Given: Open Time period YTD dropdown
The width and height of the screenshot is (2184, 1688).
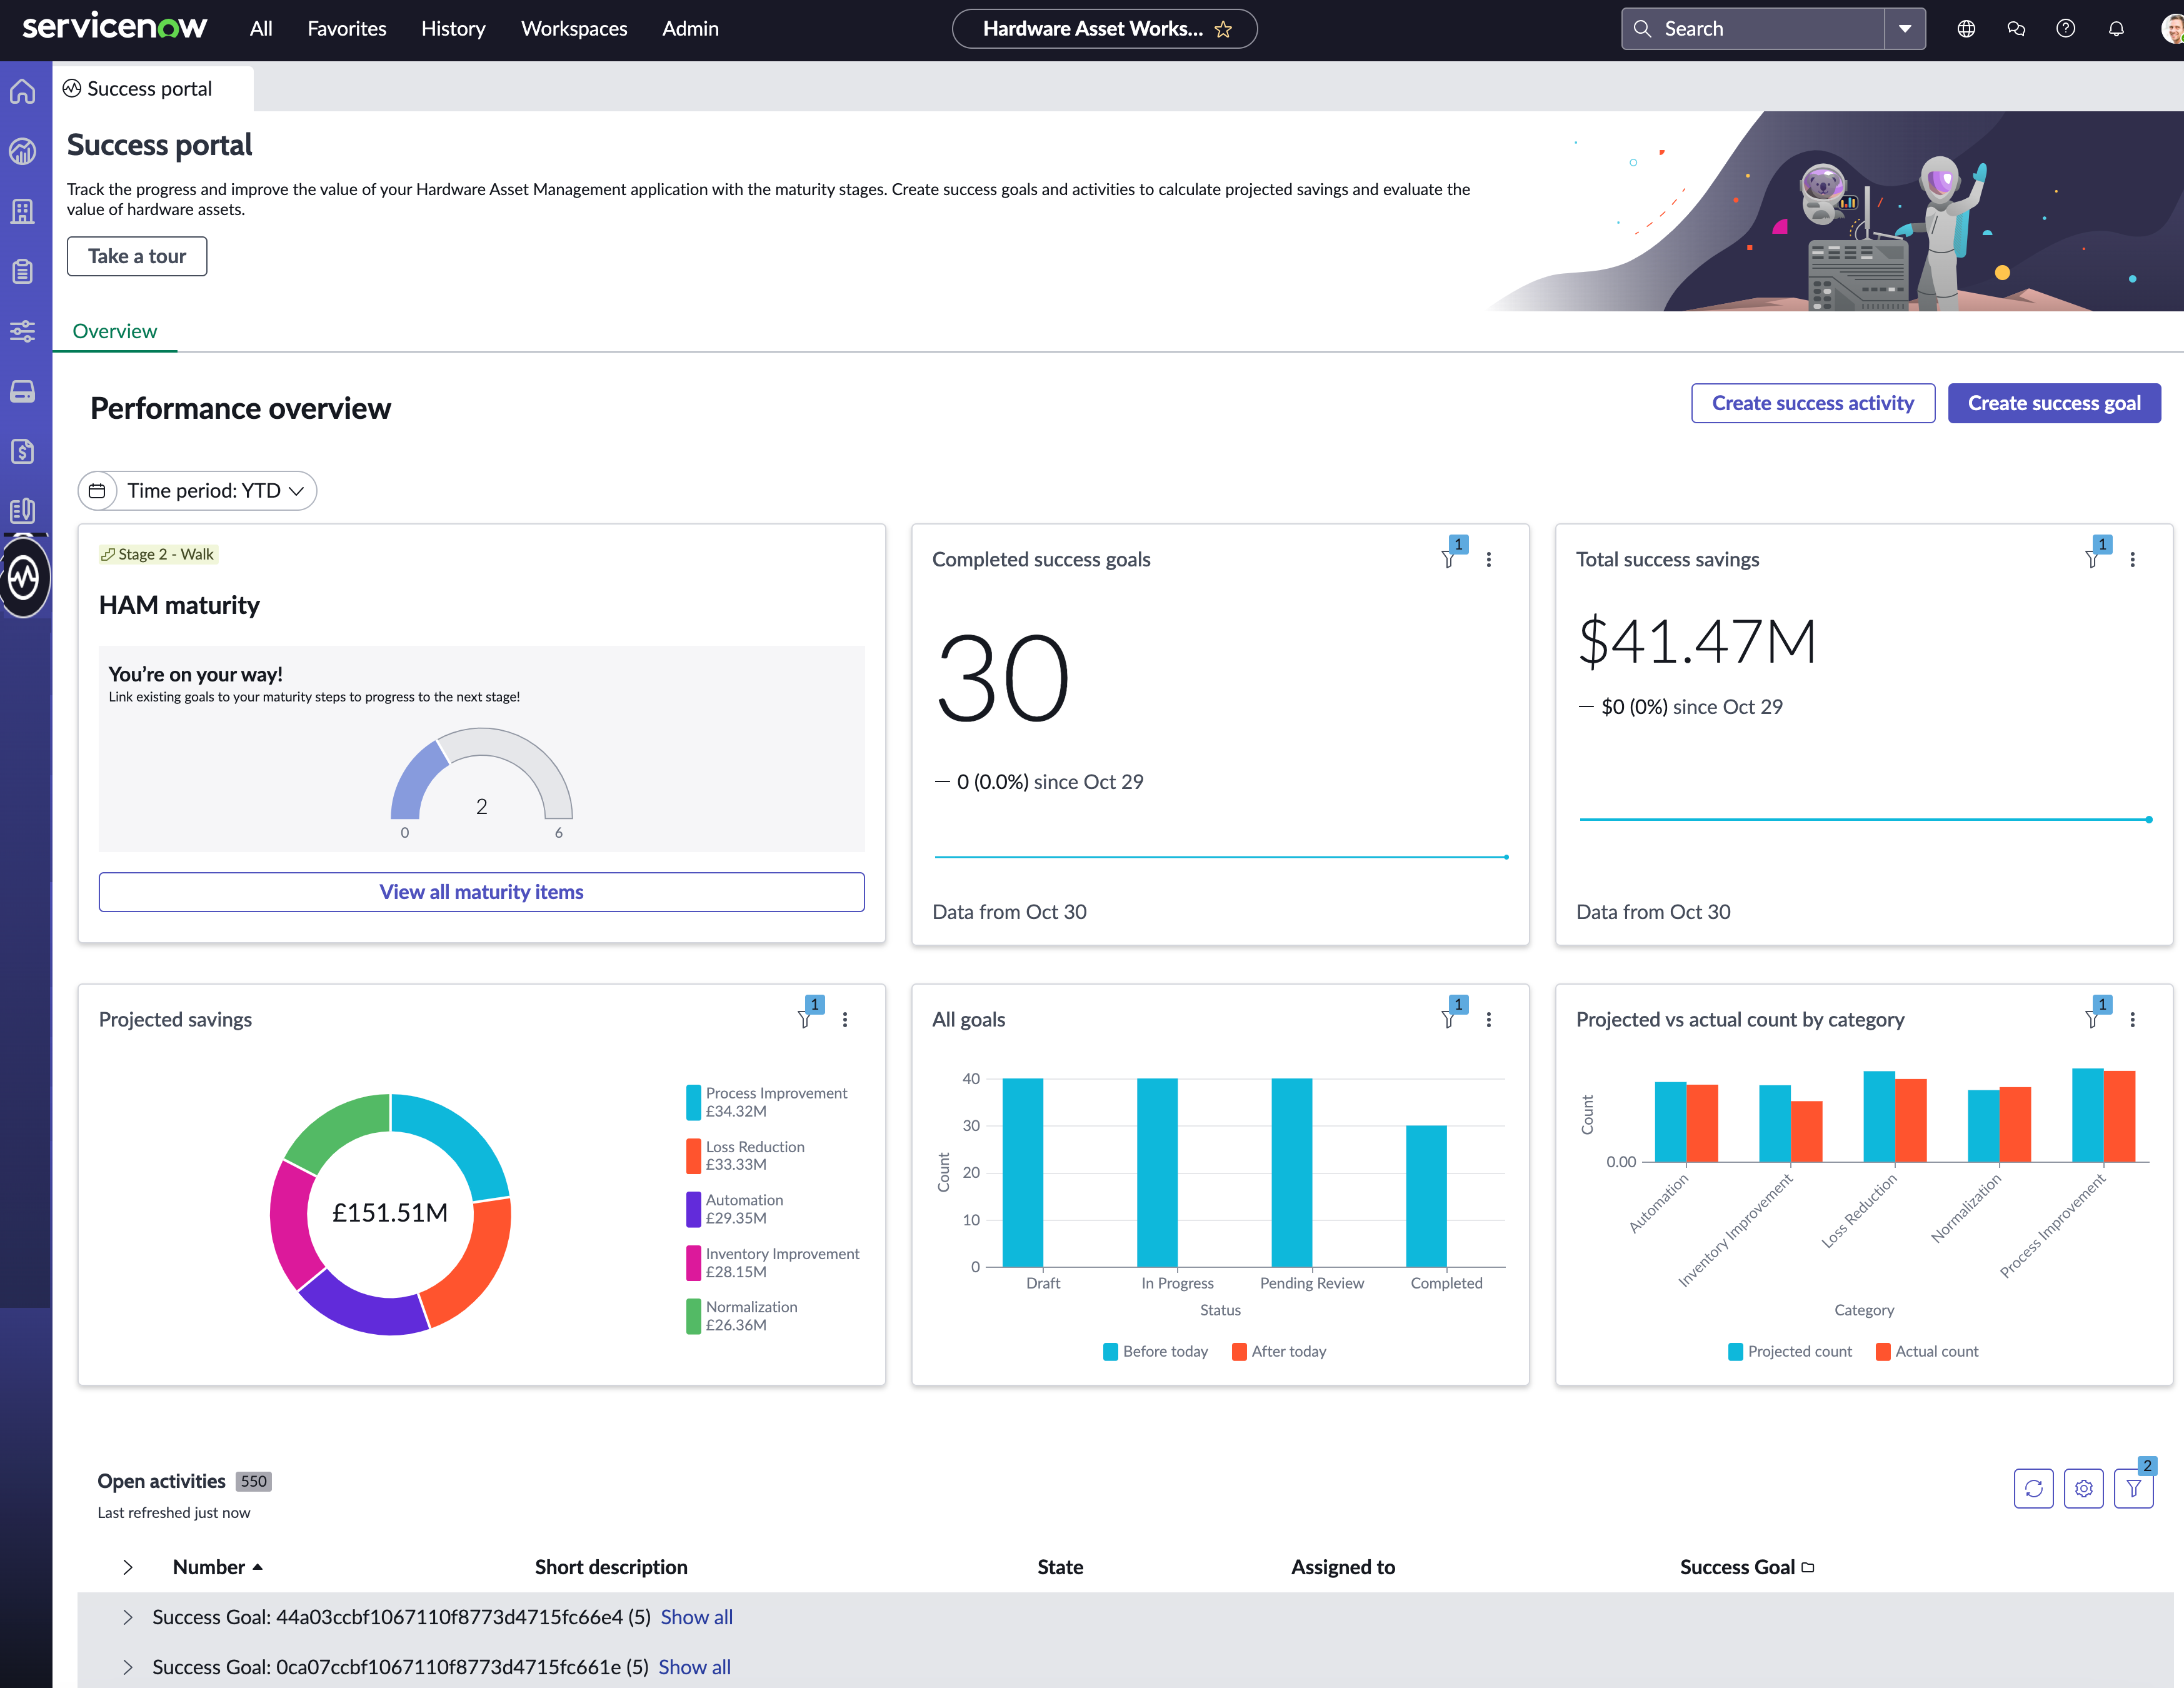Looking at the screenshot, I should (198, 490).
